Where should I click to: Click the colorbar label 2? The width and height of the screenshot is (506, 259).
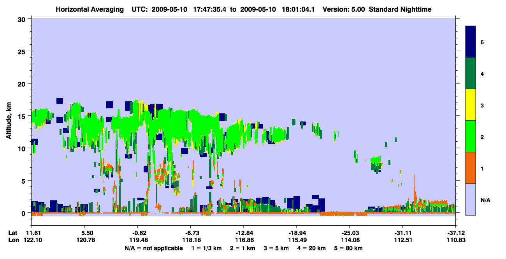click(x=482, y=137)
